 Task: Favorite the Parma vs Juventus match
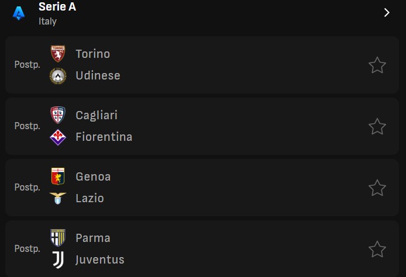[x=377, y=249]
